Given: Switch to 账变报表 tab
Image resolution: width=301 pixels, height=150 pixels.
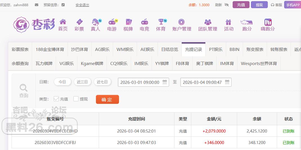Looking at the screenshot, I should (255, 49).
